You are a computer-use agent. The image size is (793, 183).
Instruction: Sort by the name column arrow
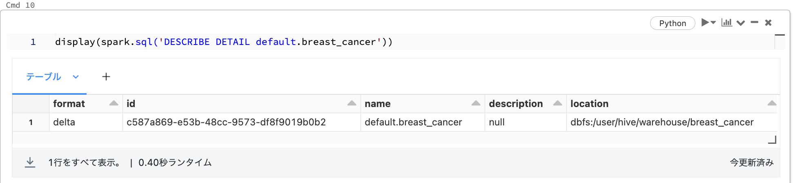pos(476,103)
